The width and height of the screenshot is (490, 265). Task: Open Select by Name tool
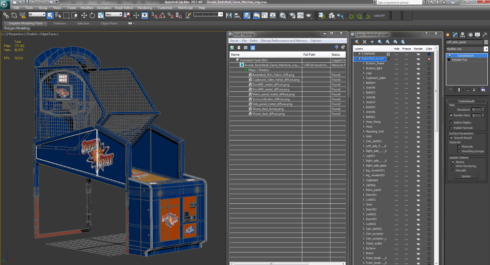pos(58,15)
